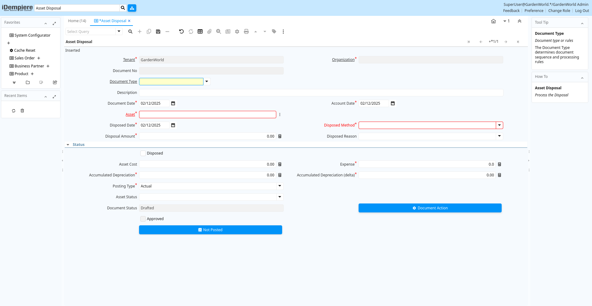Open the Document Type dropdown
The height and width of the screenshot is (306, 592).
point(207,82)
